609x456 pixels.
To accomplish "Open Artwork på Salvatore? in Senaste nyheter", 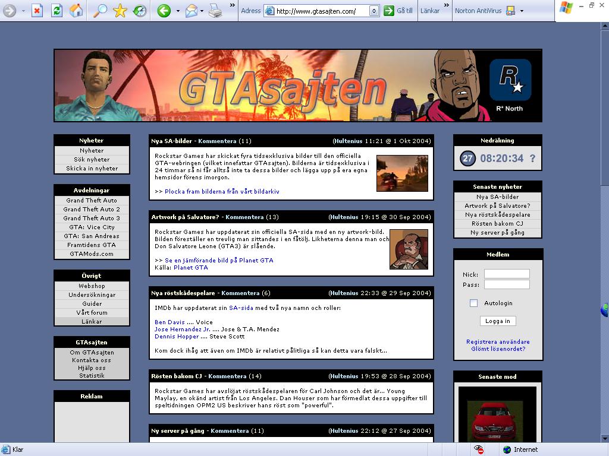I will click(x=498, y=205).
